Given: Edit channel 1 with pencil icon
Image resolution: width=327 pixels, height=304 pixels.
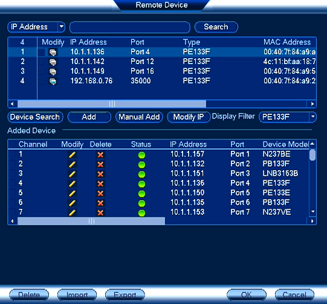Looking at the screenshot, I should [x=72, y=155].
